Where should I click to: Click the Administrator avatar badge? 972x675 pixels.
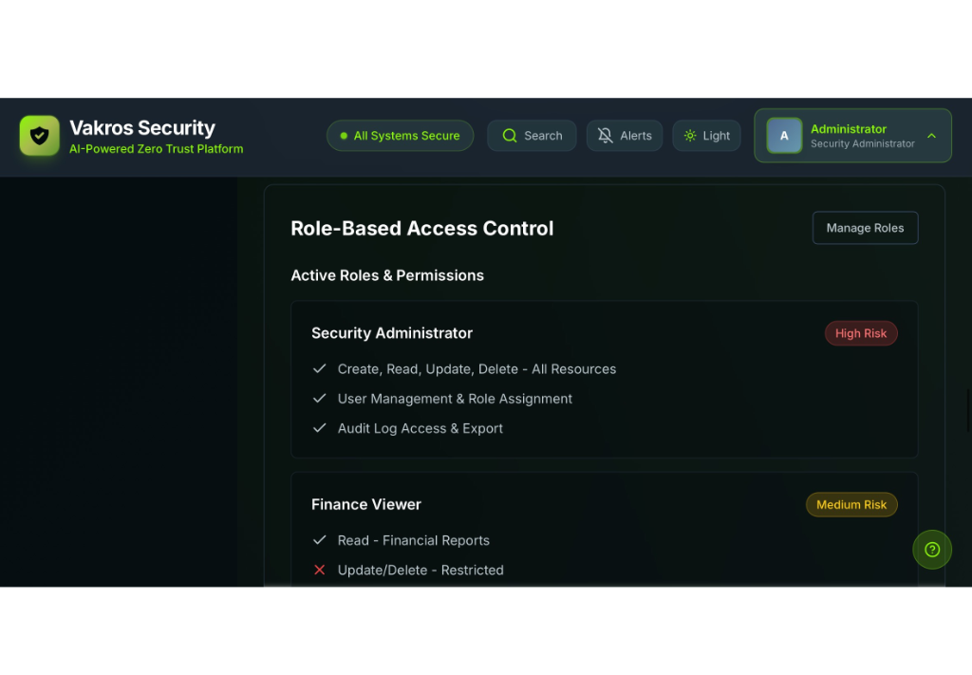(x=784, y=135)
